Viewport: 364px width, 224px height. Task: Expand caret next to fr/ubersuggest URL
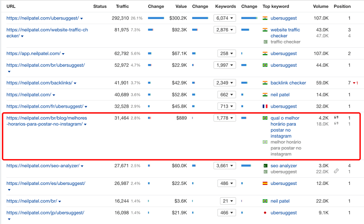(x=86, y=107)
